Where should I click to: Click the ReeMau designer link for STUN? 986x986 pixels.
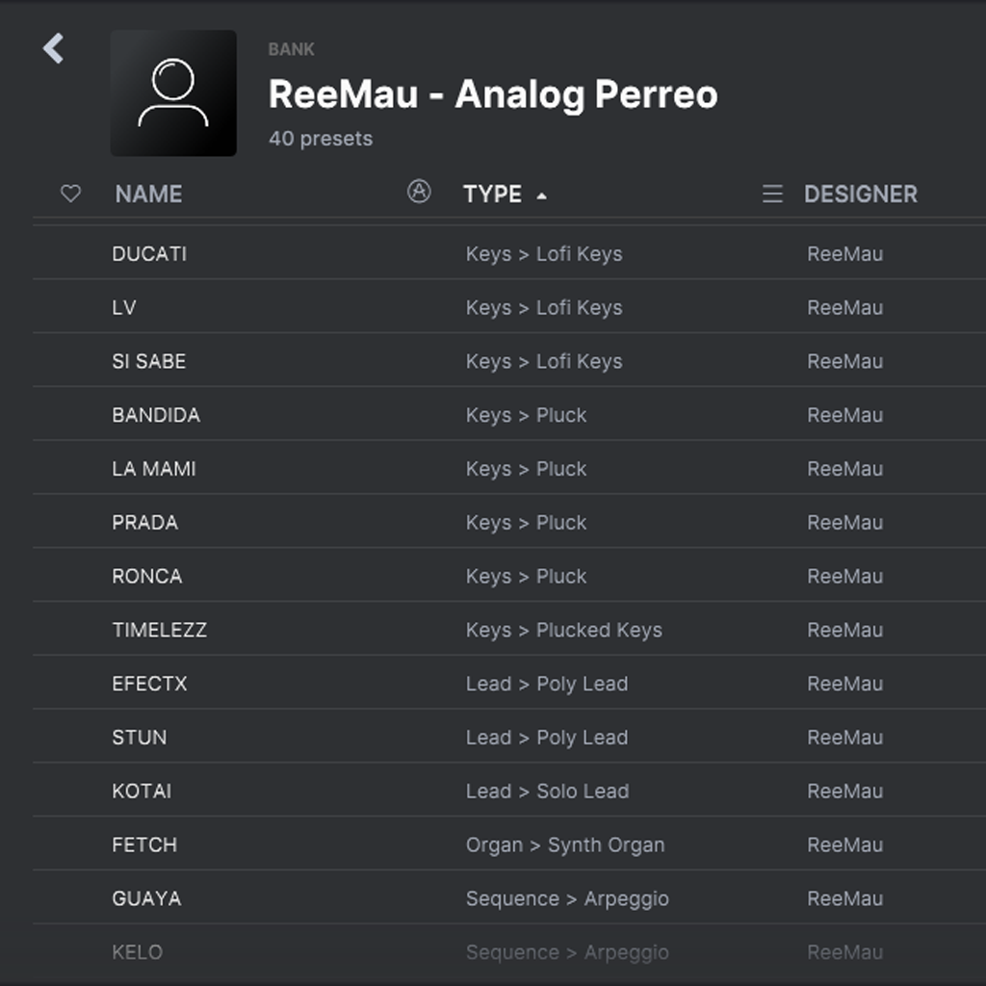tap(844, 738)
